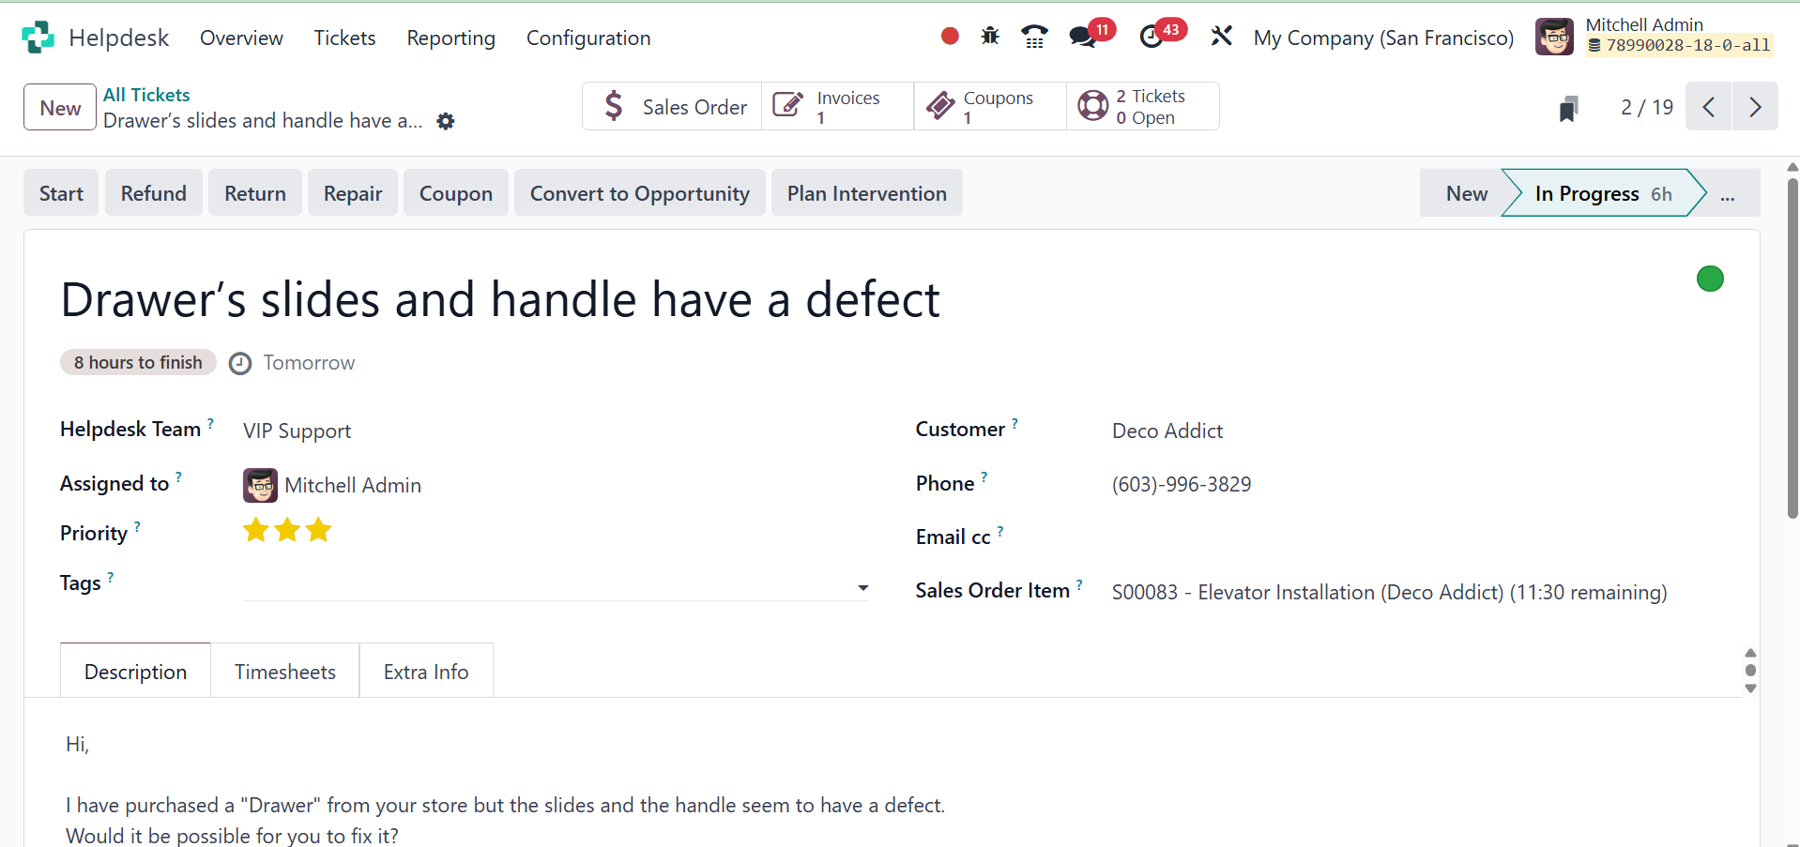Set priority to one star
Image resolution: width=1800 pixels, height=847 pixels.
(255, 531)
